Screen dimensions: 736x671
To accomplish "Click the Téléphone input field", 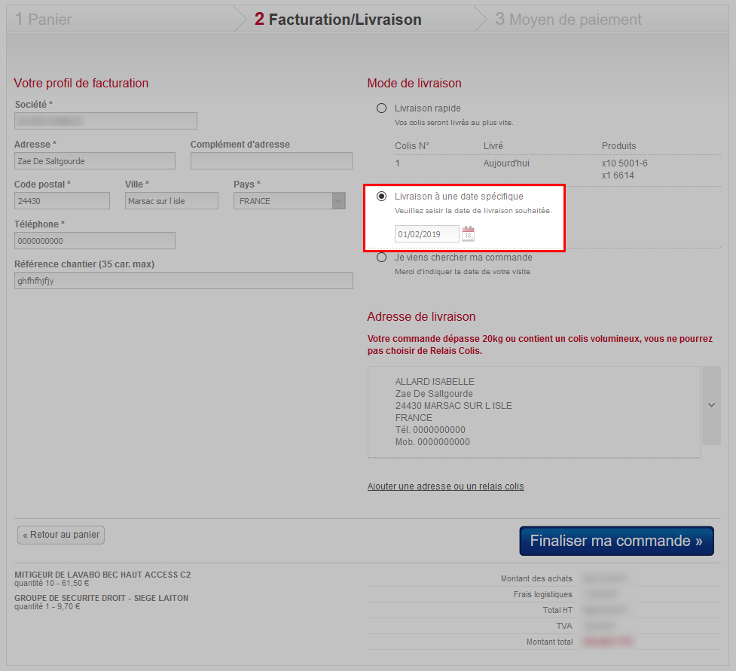I will (x=95, y=241).
